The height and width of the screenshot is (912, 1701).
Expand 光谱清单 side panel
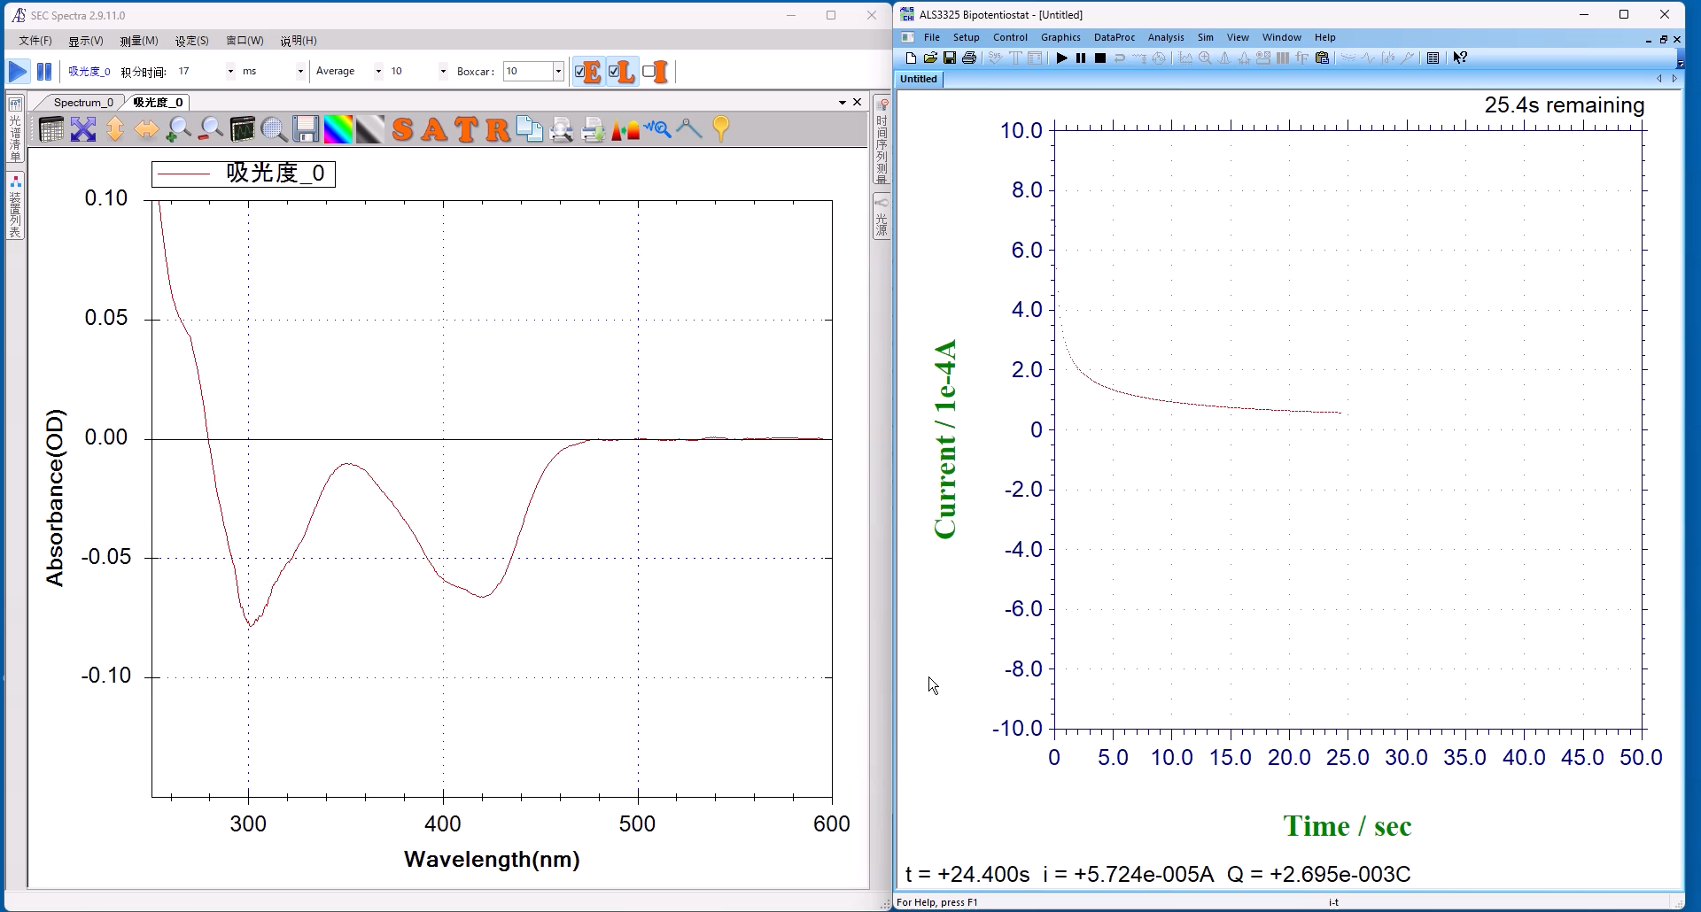point(15,130)
